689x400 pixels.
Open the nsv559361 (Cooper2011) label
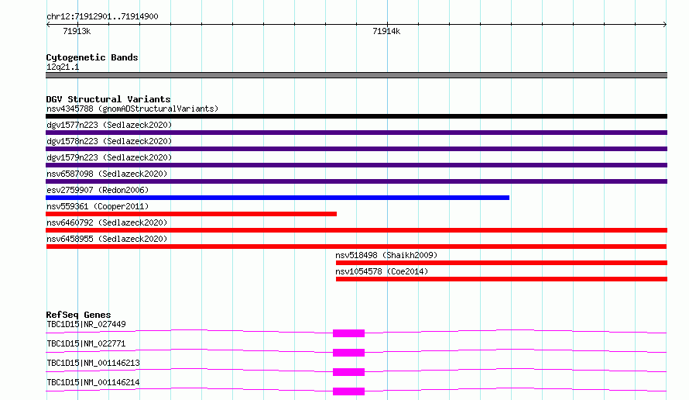98,206
